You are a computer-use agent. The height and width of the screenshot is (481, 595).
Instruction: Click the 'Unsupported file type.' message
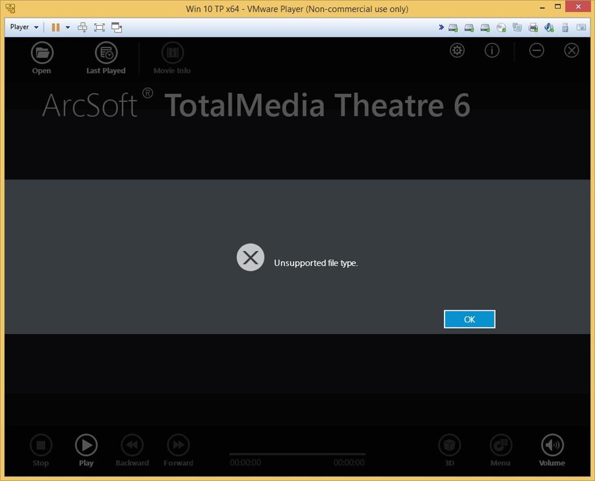pos(316,263)
